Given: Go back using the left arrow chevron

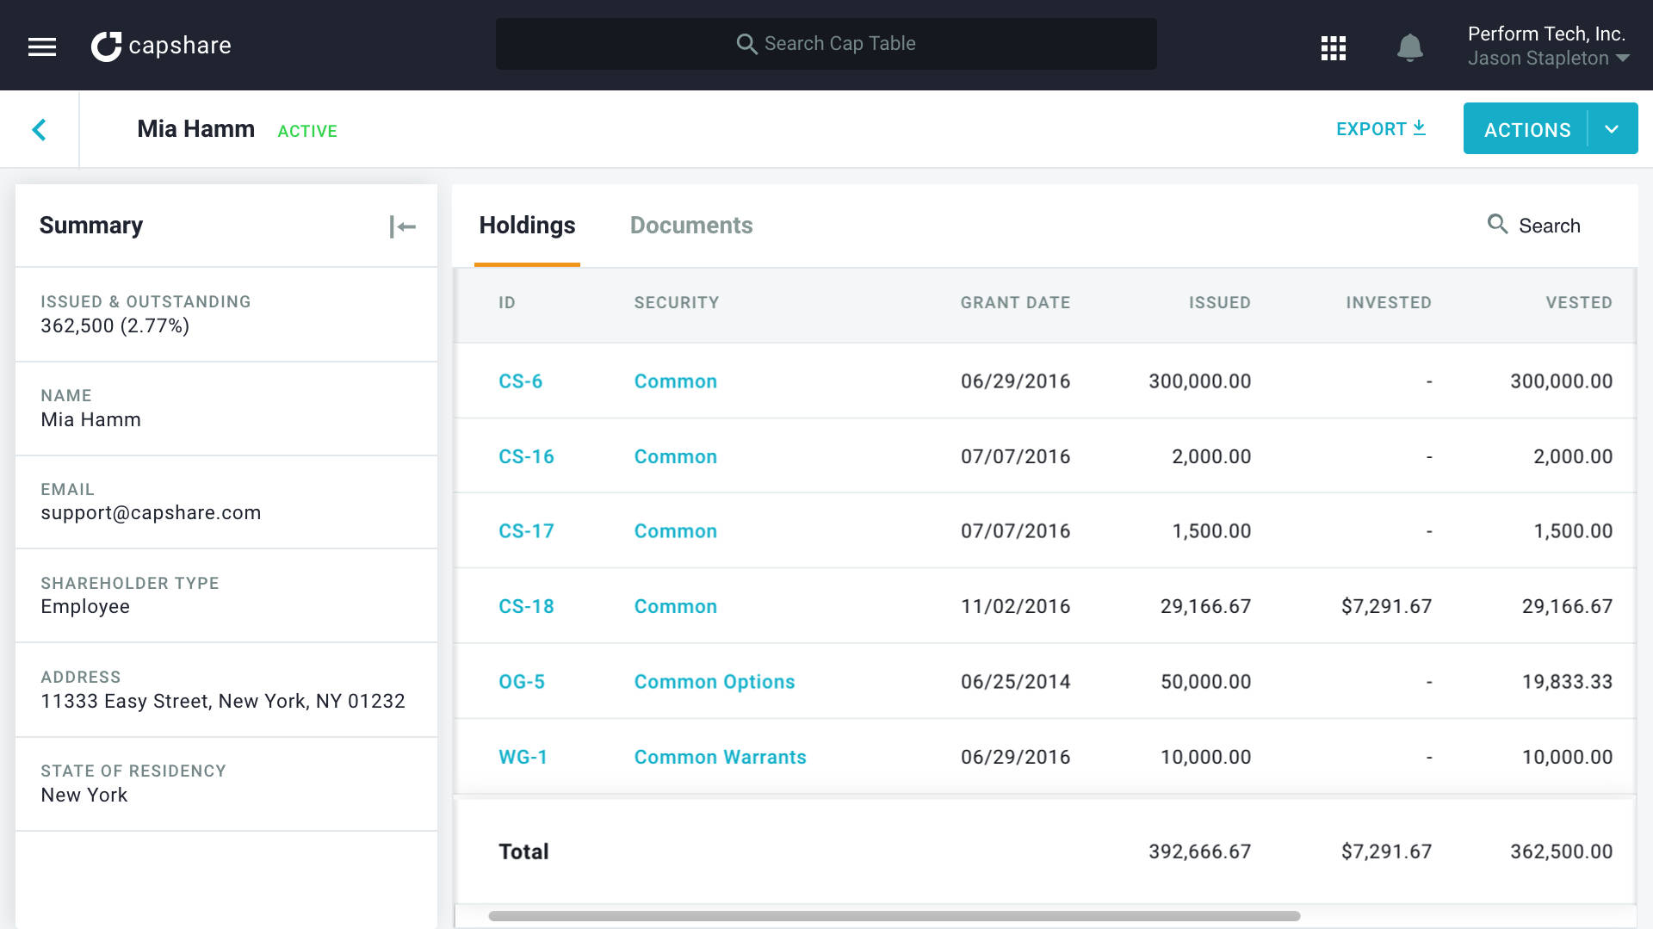Looking at the screenshot, I should (x=39, y=129).
